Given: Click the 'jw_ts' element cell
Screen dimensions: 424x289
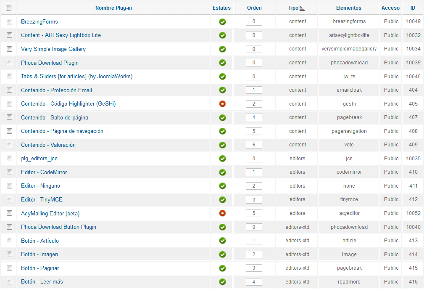Looking at the screenshot, I should [x=349, y=76].
